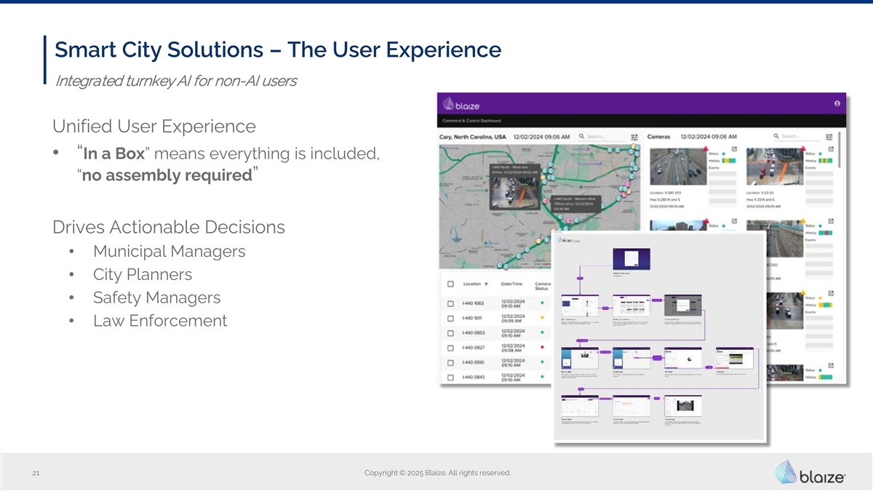Screen dimensions: 873x491
Task: Click History color bar of S-283 203 camera
Action: (x=729, y=161)
